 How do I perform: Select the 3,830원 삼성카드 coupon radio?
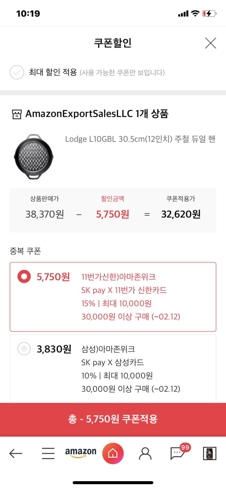click(x=24, y=349)
